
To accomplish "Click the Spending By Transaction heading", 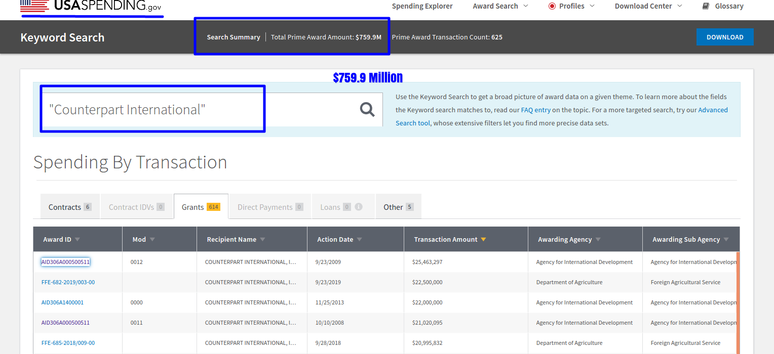I will click(130, 162).
